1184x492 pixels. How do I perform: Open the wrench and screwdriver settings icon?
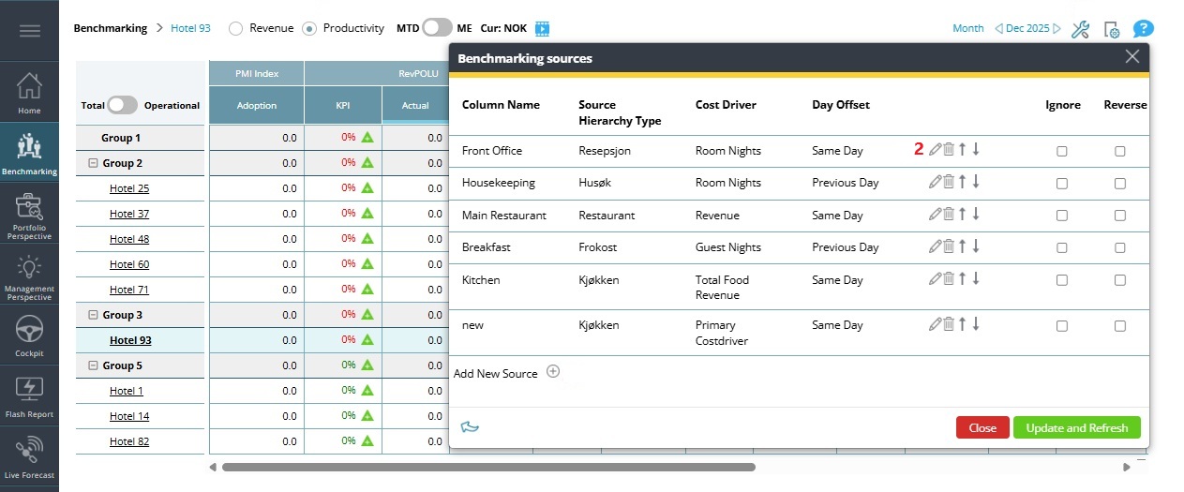[x=1080, y=29]
